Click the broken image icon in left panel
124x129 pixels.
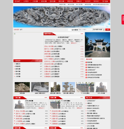click(x=15, y=34)
